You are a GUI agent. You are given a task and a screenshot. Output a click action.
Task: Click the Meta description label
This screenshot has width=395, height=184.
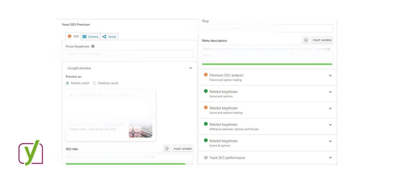click(x=214, y=41)
